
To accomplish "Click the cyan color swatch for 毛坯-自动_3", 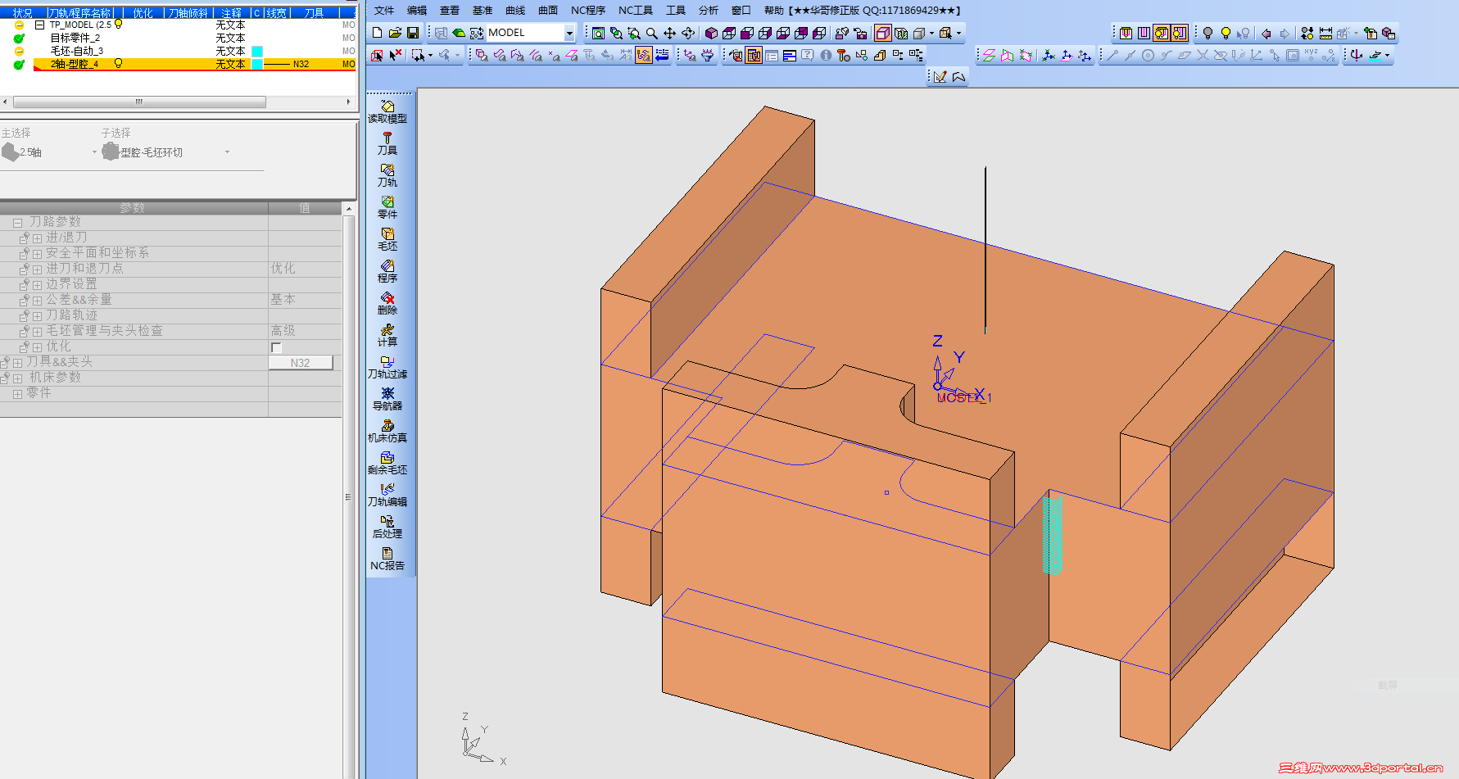I will (256, 51).
